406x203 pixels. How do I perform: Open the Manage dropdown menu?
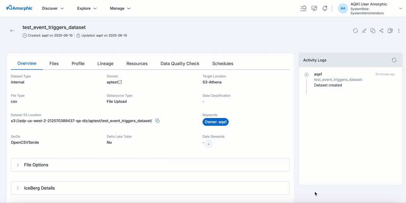(120, 9)
